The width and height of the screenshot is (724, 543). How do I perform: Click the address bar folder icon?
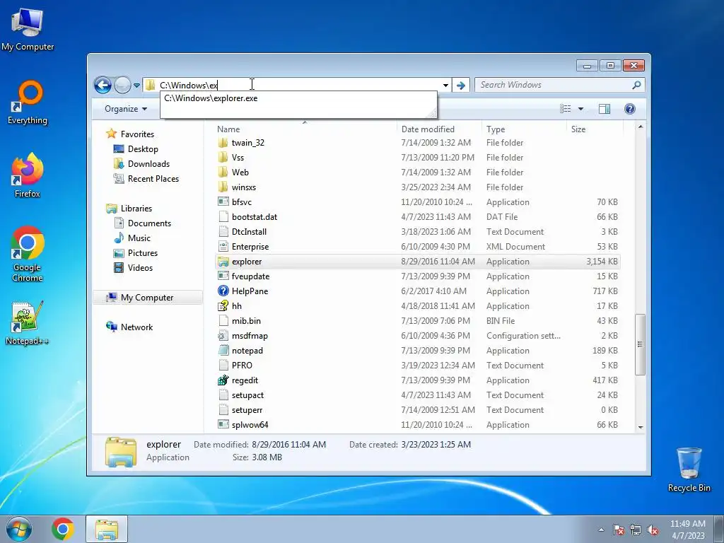click(x=150, y=85)
